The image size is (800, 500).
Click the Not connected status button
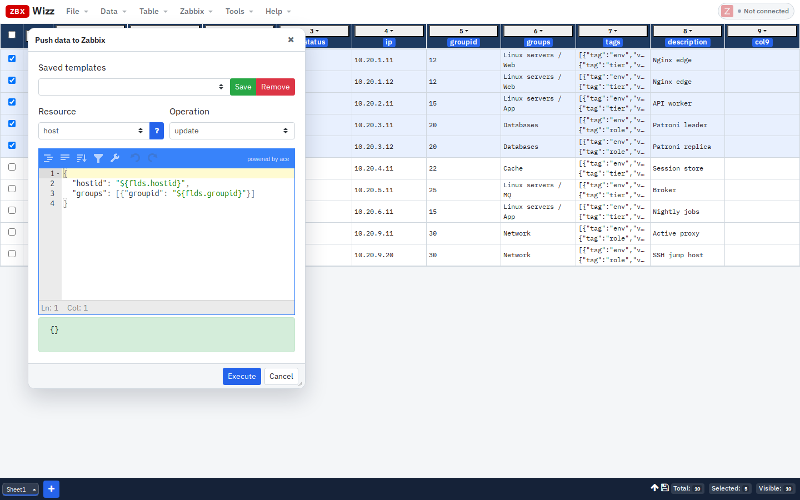pos(756,11)
